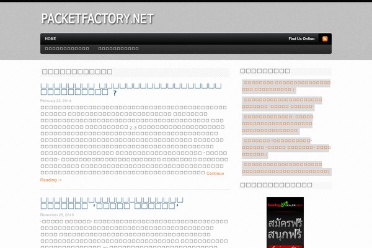This screenshot has width=372, height=248.
Task: Open the post title dated February 22, 2014
Action: (x=131, y=89)
